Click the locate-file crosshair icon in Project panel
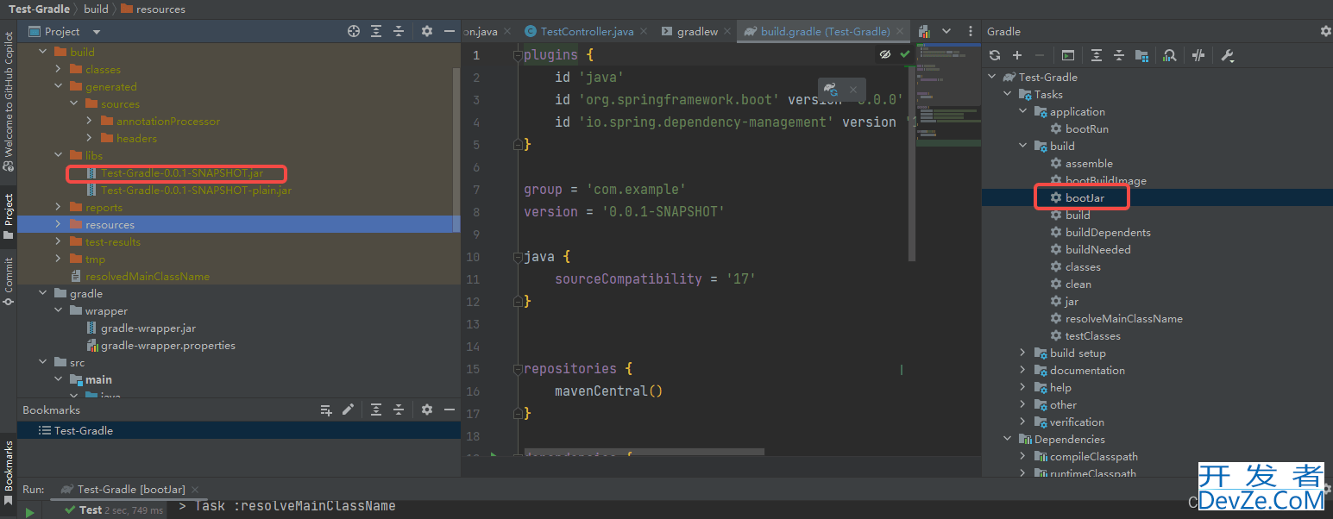The height and width of the screenshot is (519, 1333). coord(354,31)
